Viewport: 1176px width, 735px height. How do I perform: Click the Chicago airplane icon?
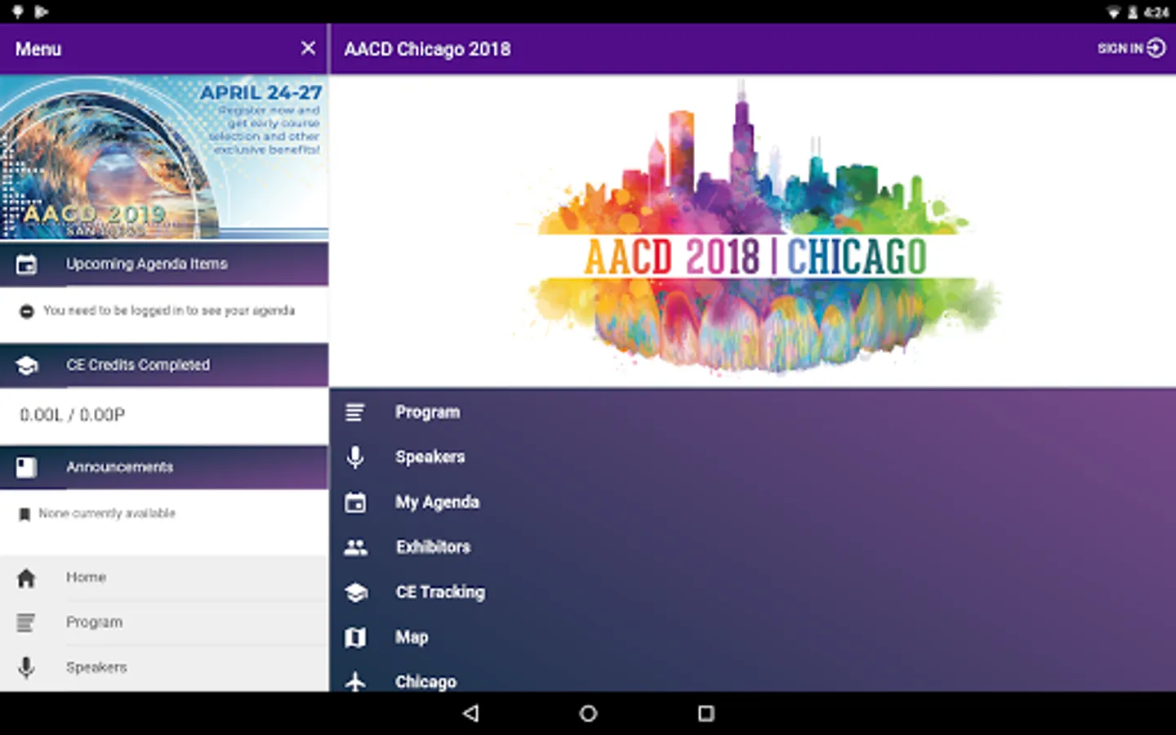pos(355,681)
